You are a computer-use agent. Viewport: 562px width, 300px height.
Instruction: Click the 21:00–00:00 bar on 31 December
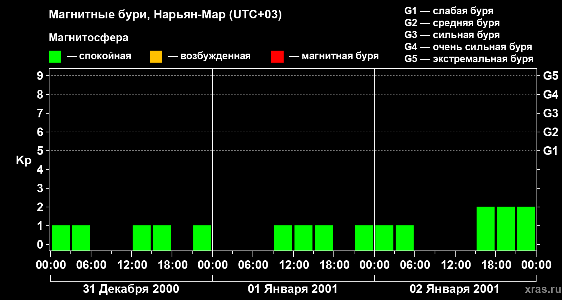pyautogui.click(x=202, y=238)
